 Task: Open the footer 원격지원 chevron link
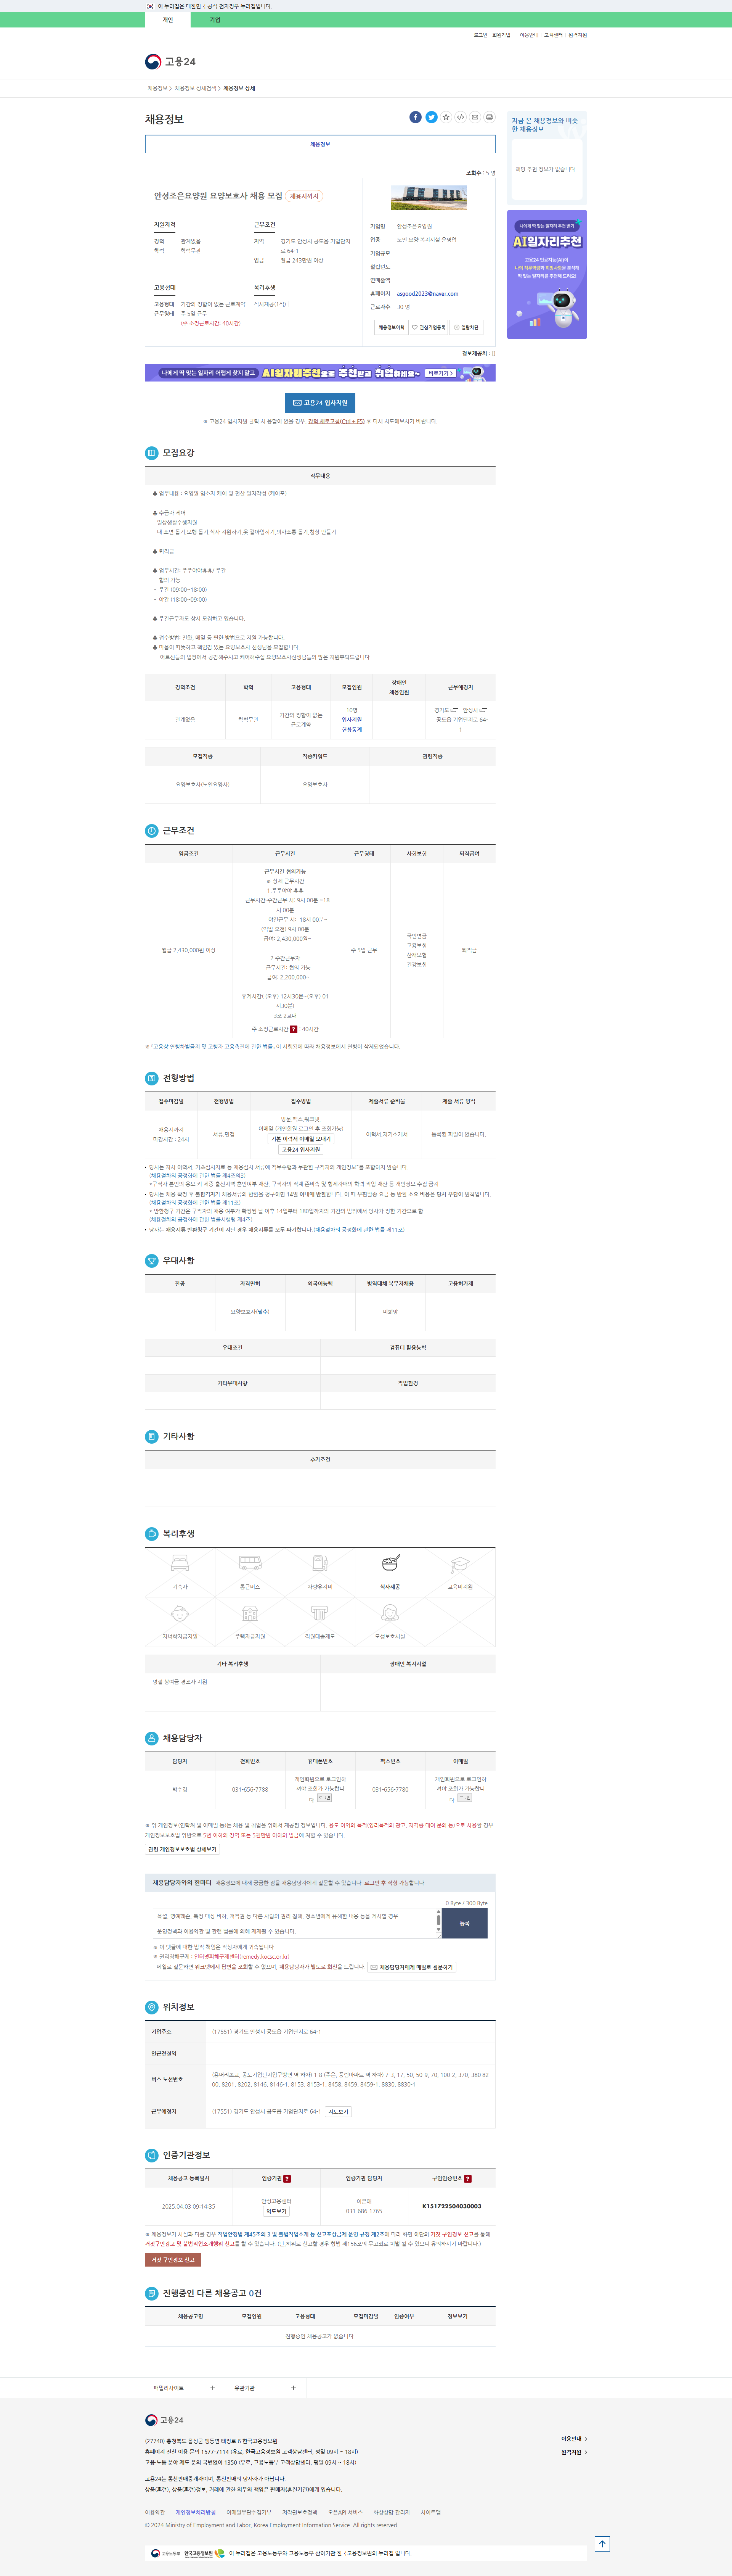coord(573,2452)
